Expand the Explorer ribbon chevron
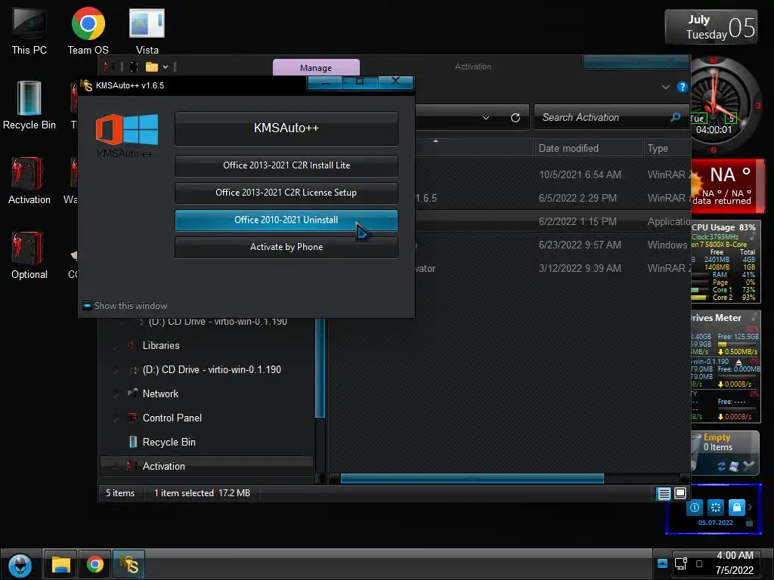 pos(665,87)
